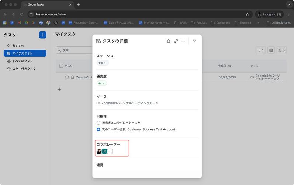Open スター付きタスク in the sidebar
The height and width of the screenshot is (185, 294).
[x=24, y=69]
